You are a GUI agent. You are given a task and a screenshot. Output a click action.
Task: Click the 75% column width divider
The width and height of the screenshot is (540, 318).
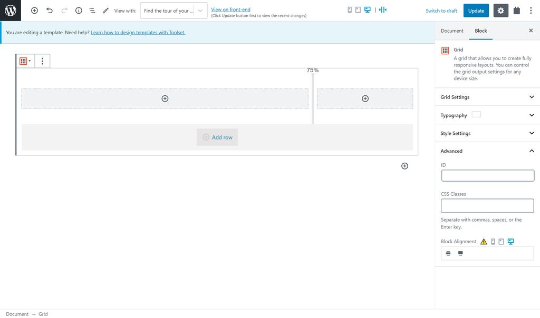pyautogui.click(x=313, y=98)
